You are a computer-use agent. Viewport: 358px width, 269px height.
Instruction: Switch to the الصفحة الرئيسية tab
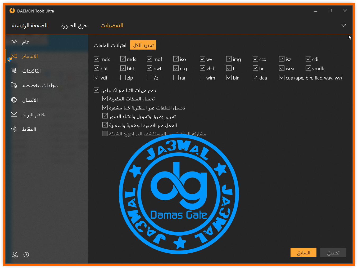30,26
